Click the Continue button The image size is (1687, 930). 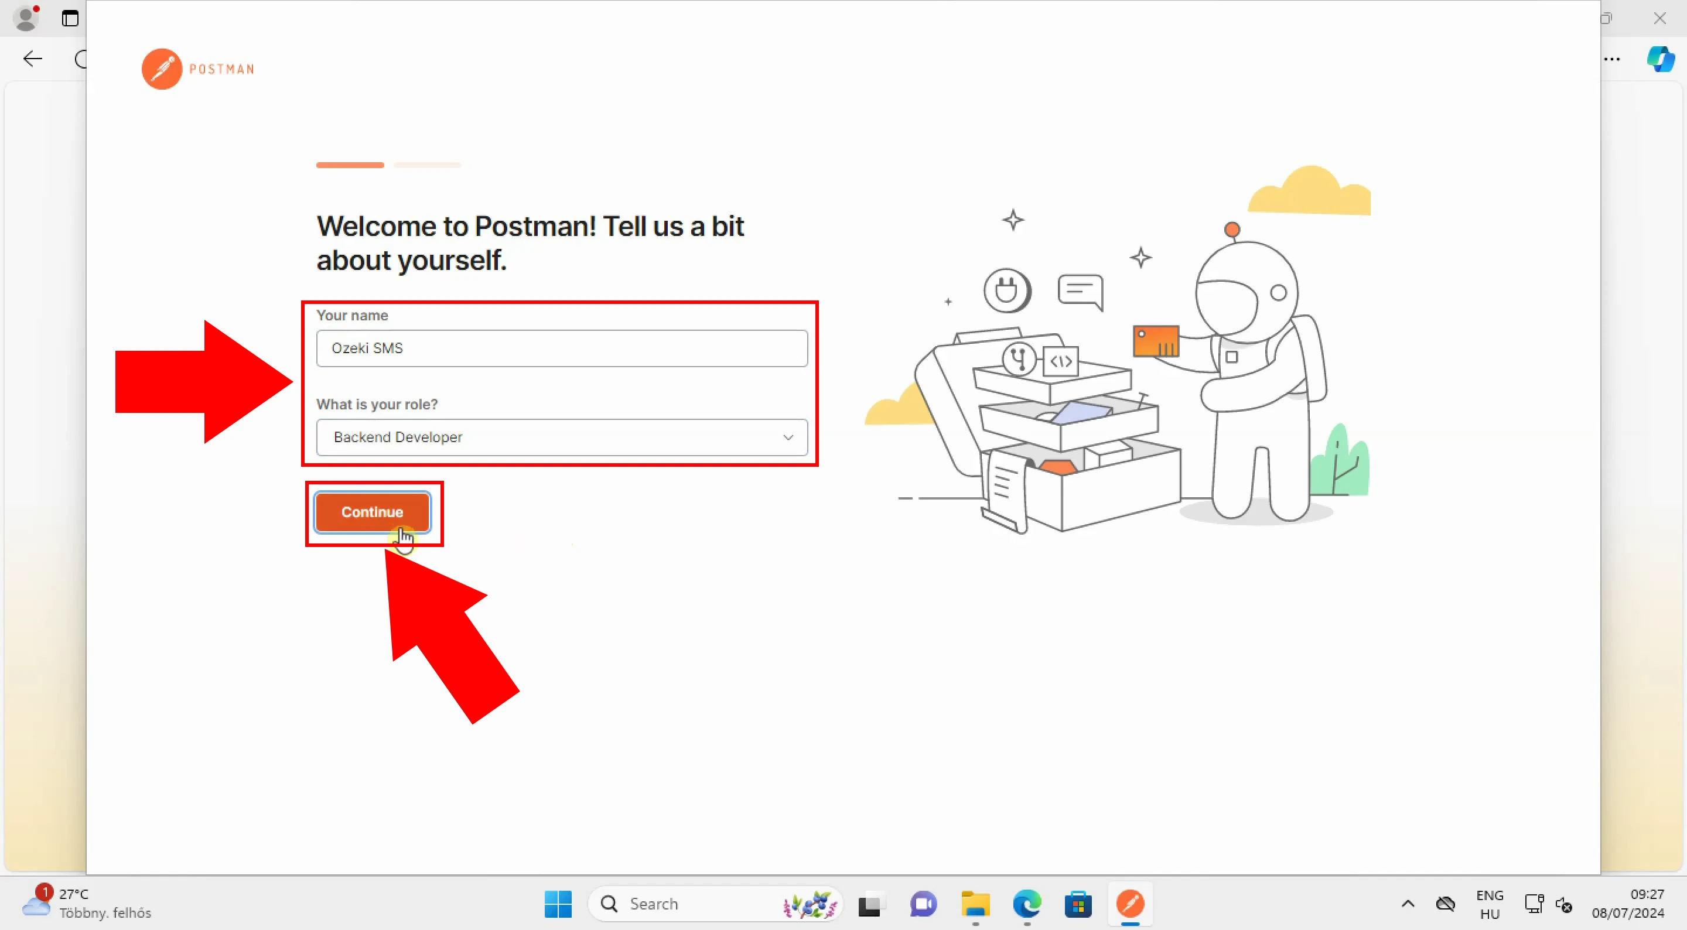pyautogui.click(x=371, y=512)
